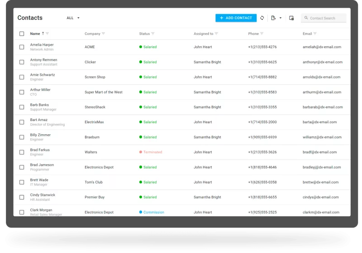
Task: Click the export file icon
Action: (x=273, y=18)
